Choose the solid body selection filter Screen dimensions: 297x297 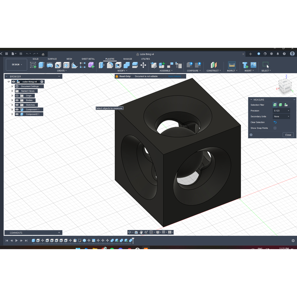[x=280, y=105]
